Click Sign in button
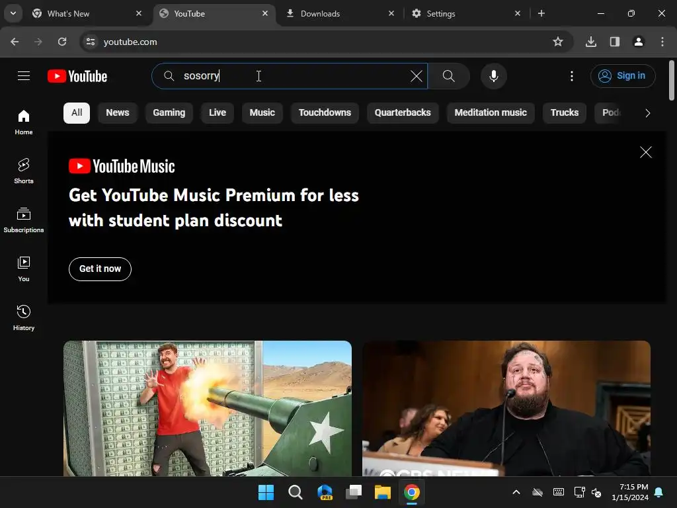The image size is (677, 508). click(x=623, y=76)
